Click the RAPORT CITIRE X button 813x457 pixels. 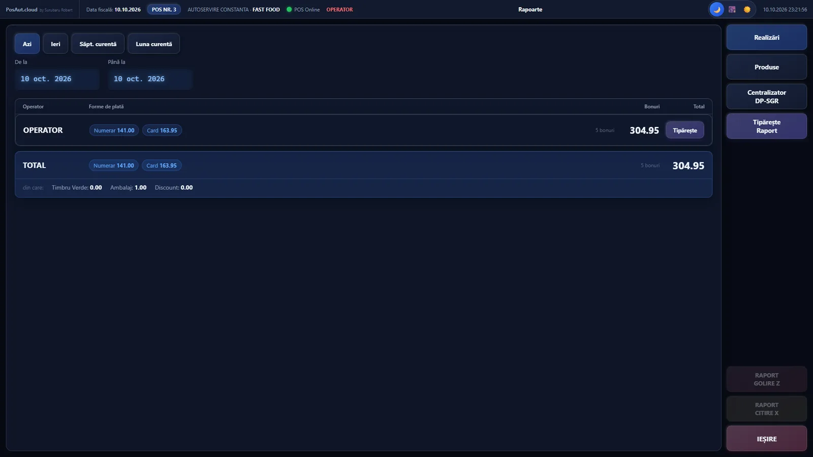(x=766, y=409)
